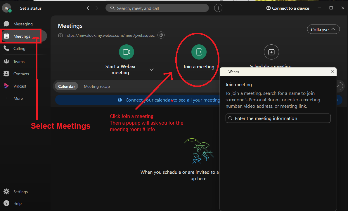Click the JV profile avatar

tap(6, 8)
